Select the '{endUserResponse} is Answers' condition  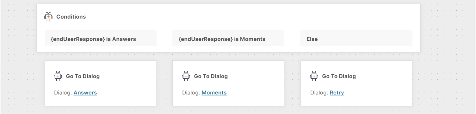pyautogui.click(x=101, y=38)
